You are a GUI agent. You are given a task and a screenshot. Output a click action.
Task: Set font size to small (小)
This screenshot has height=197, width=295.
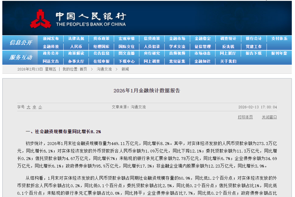[x=40, y=107]
